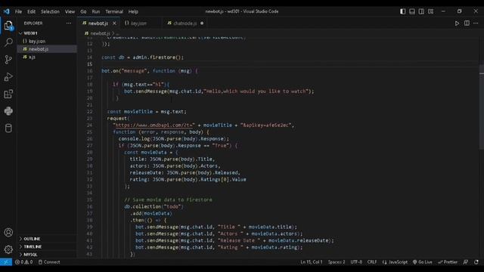Screen dimensions: 484x272
Task: Open the Edit menu
Action: (31, 11)
